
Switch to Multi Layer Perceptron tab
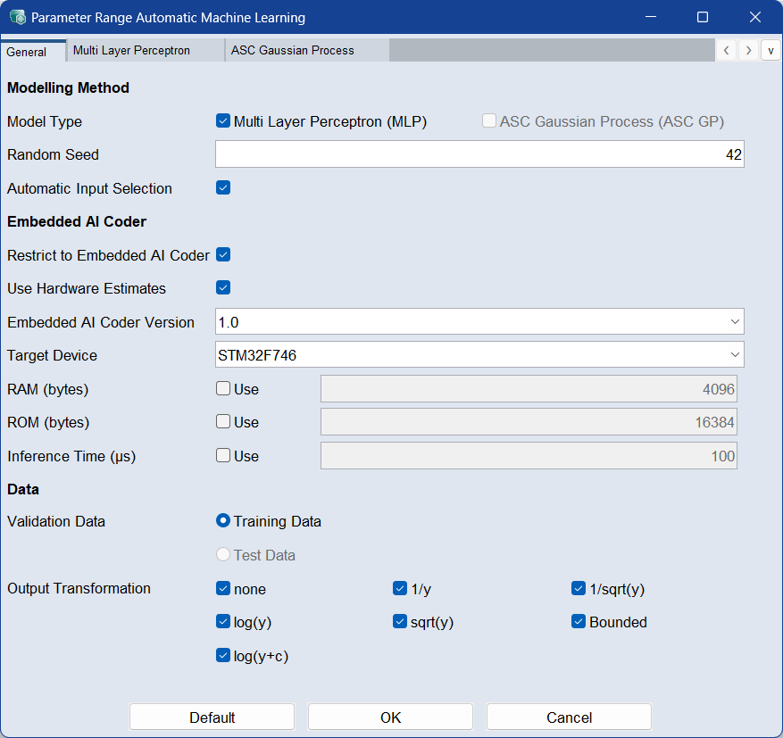pyautogui.click(x=131, y=51)
